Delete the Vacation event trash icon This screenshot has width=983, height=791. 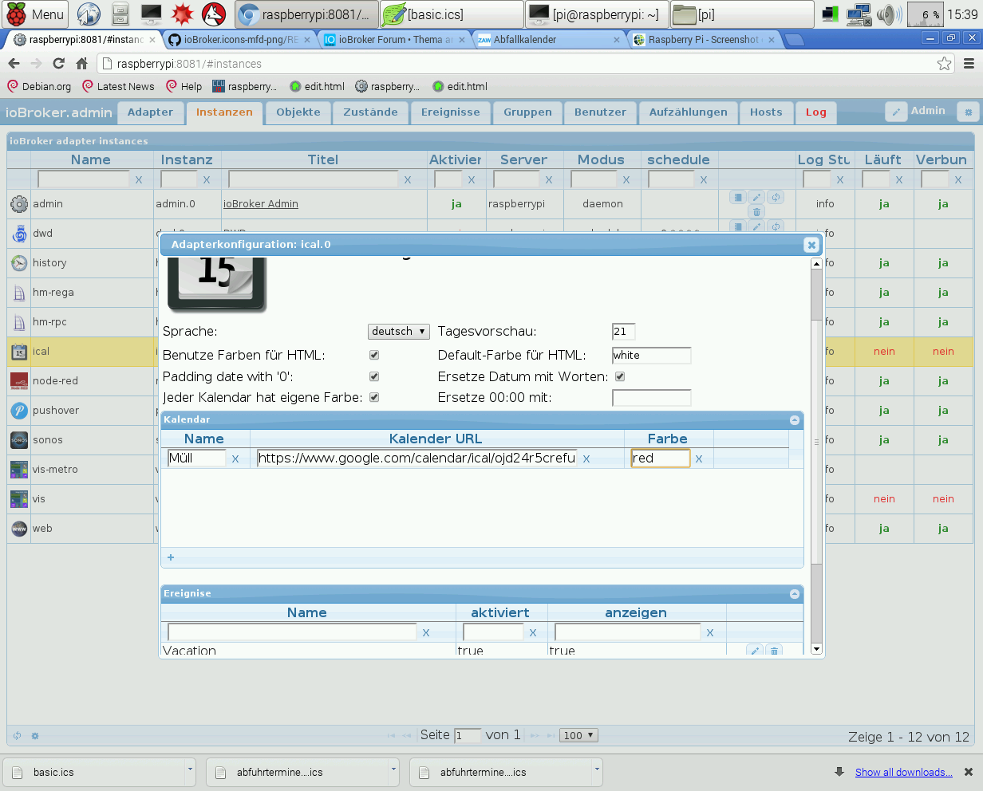(774, 651)
